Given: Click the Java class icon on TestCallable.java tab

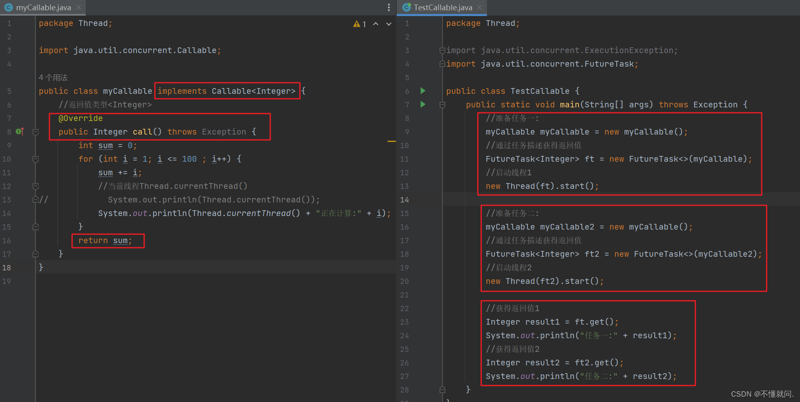Looking at the screenshot, I should [406, 7].
